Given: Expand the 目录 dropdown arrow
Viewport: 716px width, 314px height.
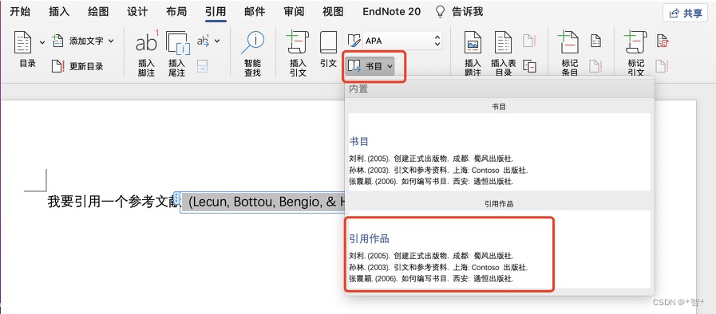Looking at the screenshot, I should [x=42, y=42].
